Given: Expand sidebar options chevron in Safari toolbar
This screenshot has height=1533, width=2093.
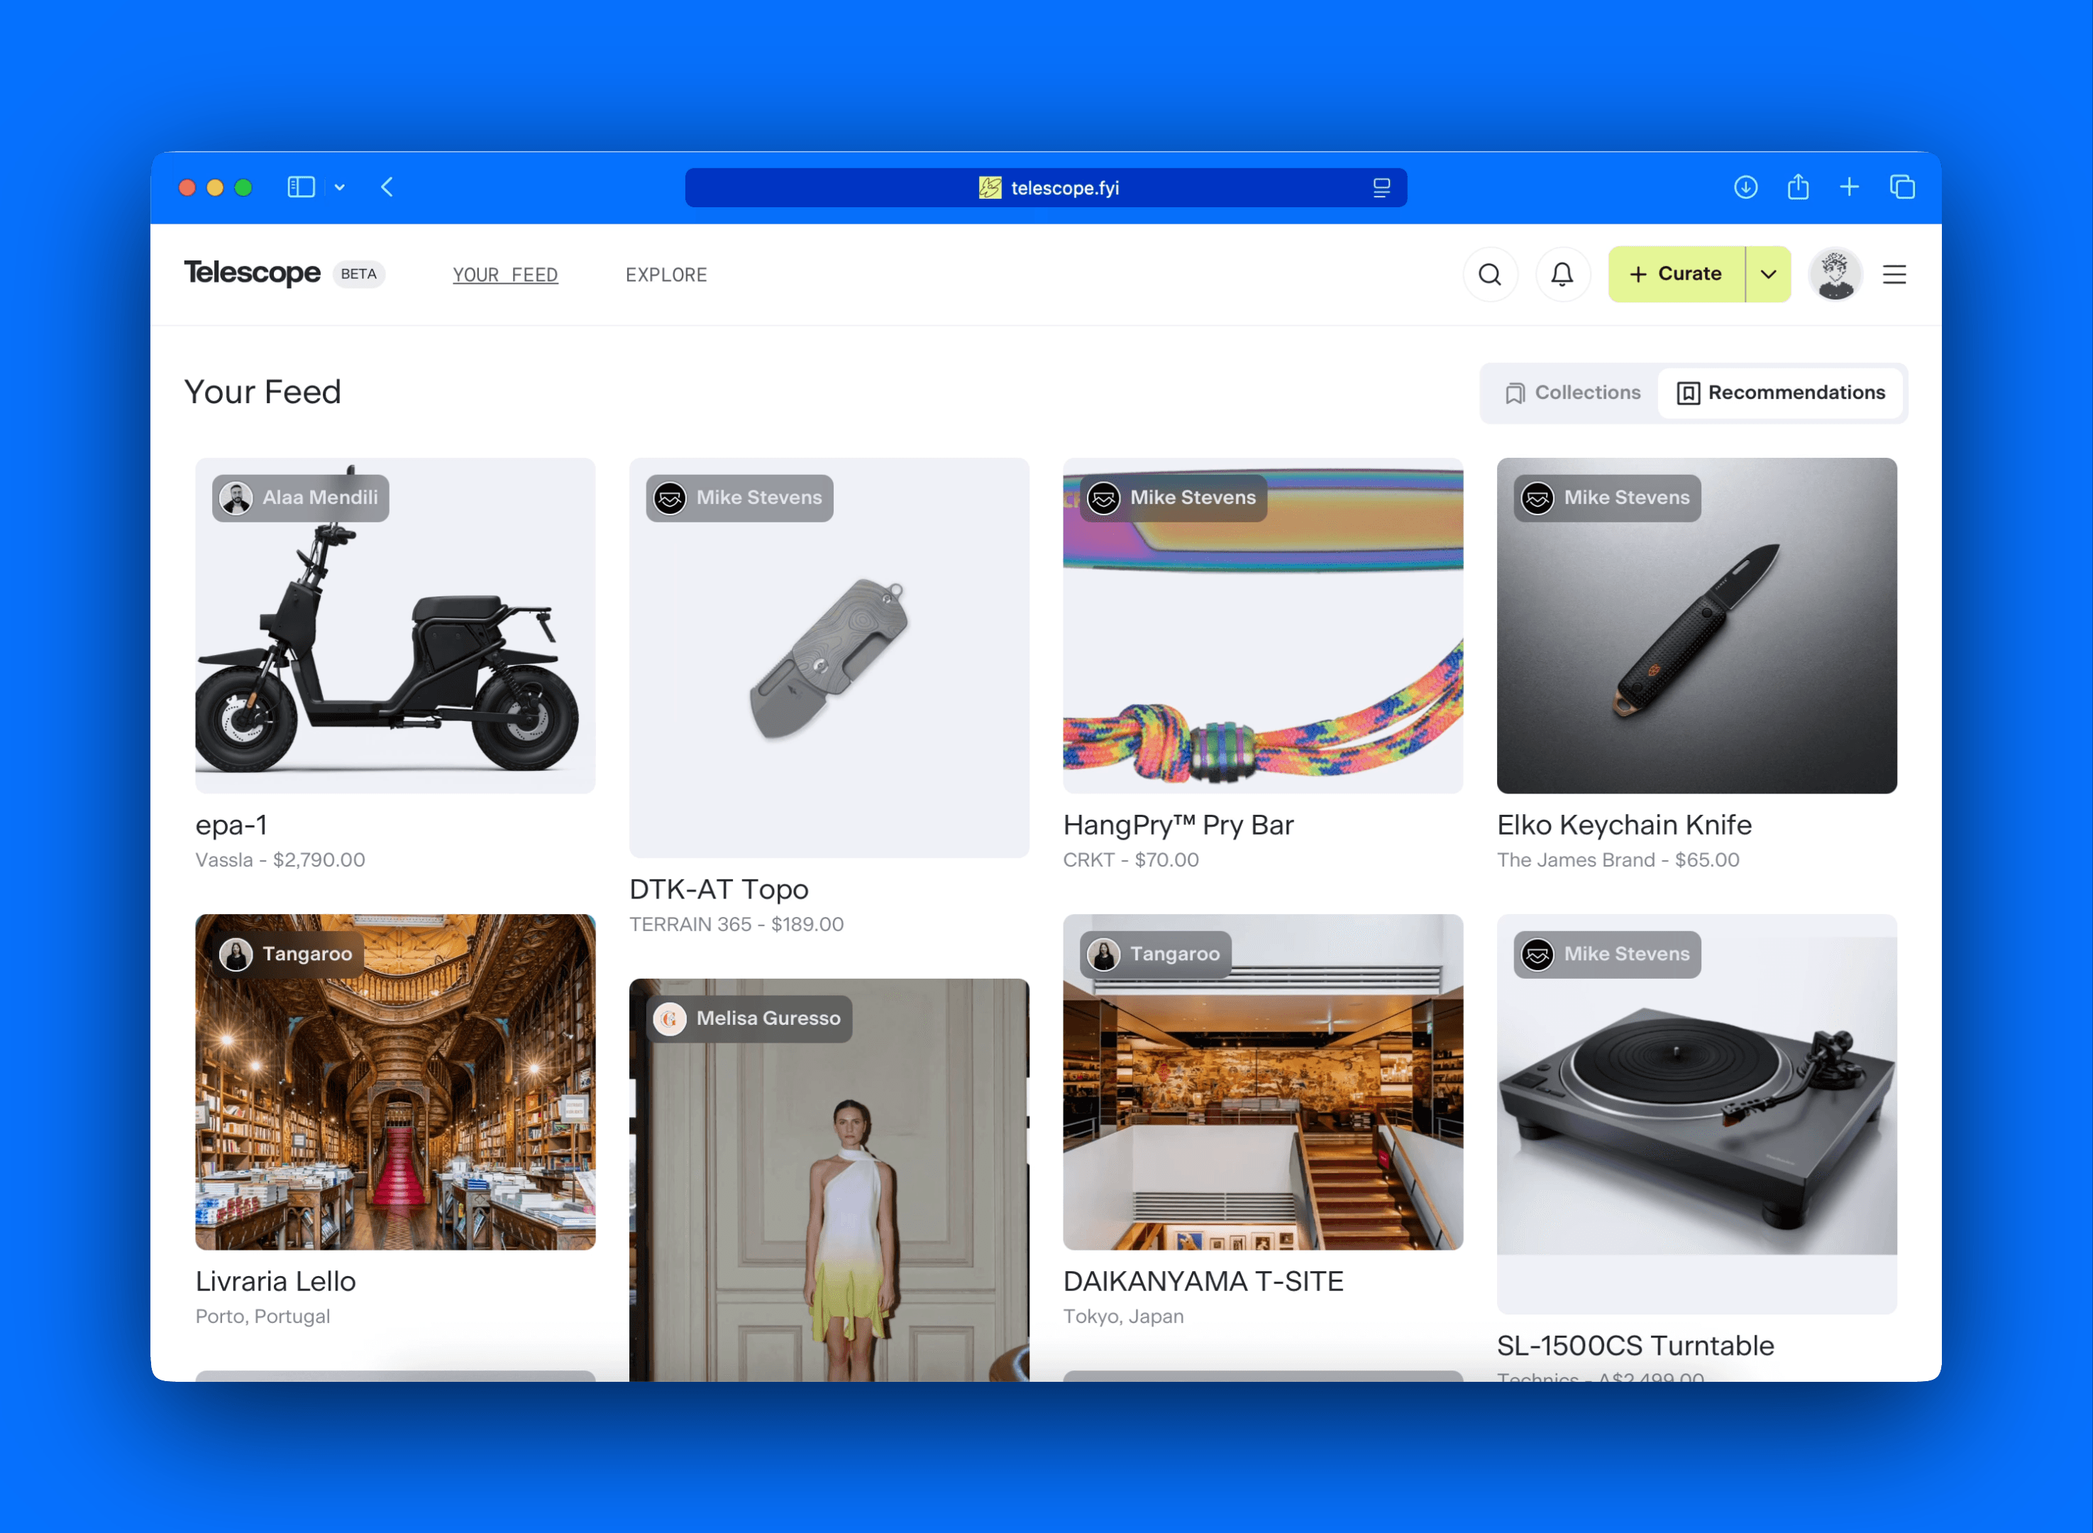Looking at the screenshot, I should [340, 187].
